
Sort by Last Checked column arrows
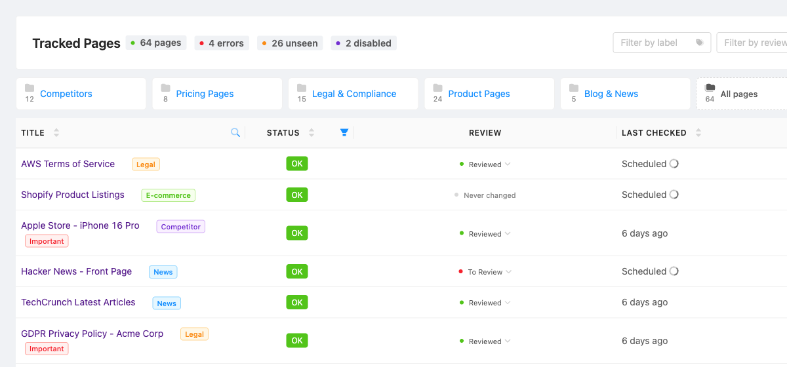pyautogui.click(x=698, y=132)
